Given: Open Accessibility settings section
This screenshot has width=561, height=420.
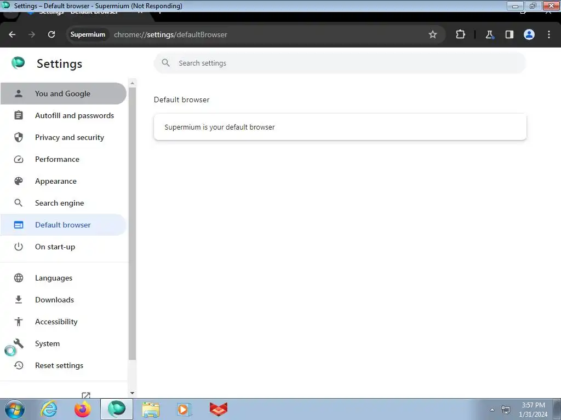Looking at the screenshot, I should [x=64, y=322].
